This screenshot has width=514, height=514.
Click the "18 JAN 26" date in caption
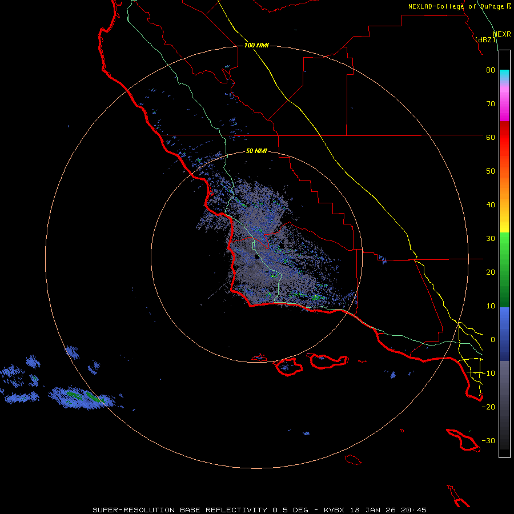[374, 510]
